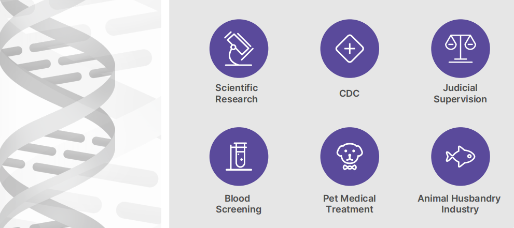This screenshot has height=228, width=514.
Task: Click the fish Animal Husbandry icon
Action: pos(461,156)
